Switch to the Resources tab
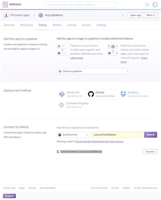 [26, 25]
